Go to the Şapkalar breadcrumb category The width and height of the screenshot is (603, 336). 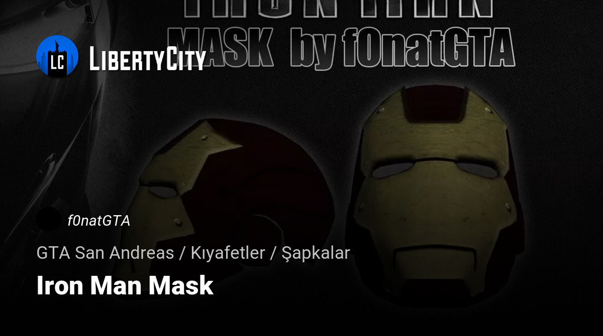[x=316, y=253]
